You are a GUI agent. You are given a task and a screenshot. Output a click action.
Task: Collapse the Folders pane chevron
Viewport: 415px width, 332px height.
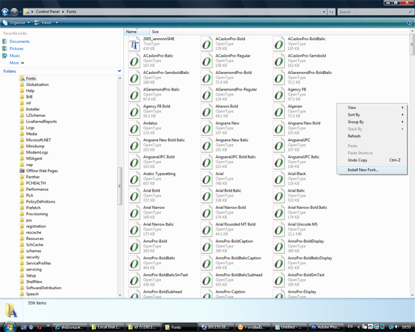click(120, 71)
